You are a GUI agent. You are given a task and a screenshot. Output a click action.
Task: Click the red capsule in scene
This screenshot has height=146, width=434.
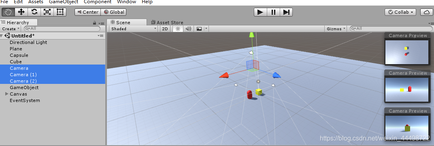pyautogui.click(x=249, y=94)
